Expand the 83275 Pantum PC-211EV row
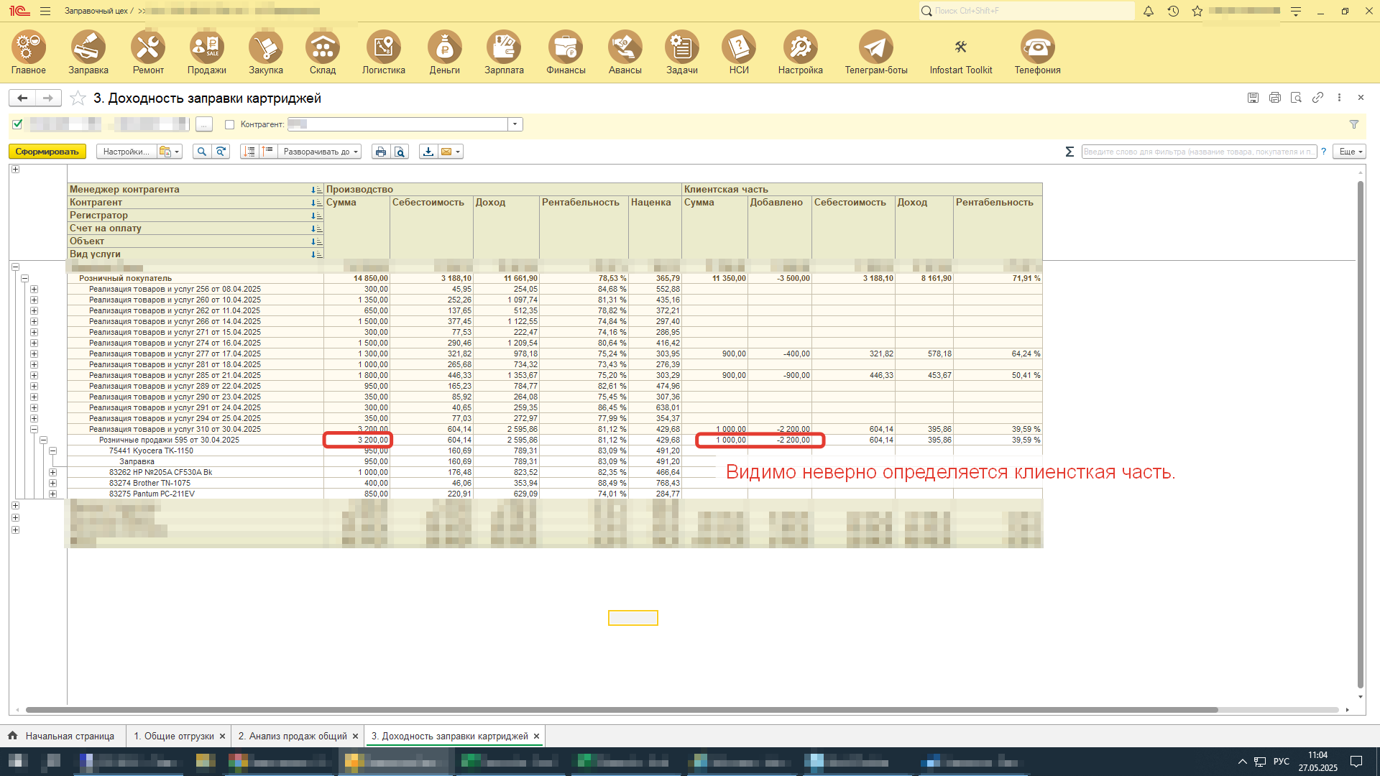The width and height of the screenshot is (1380, 776). 52,494
